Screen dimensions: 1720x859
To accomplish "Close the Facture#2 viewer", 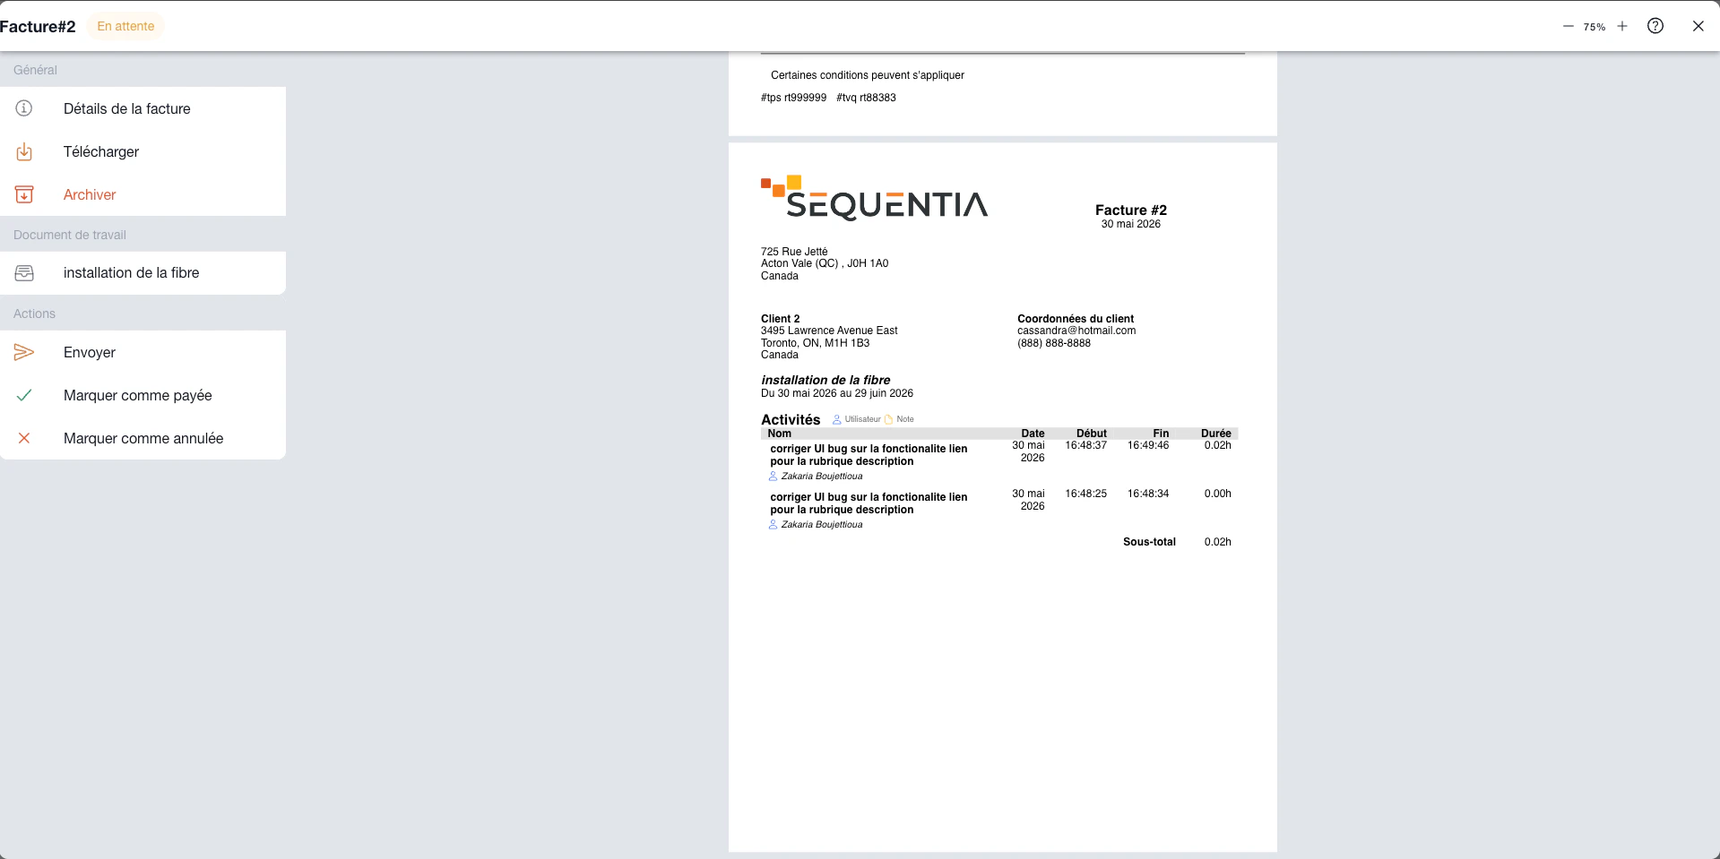I will point(1698,26).
